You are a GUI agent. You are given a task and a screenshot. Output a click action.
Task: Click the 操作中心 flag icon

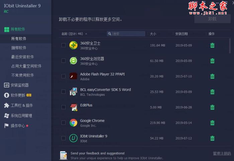[6, 126]
